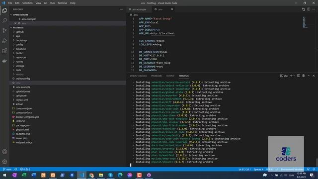This screenshot has width=318, height=179.
Task: Open .editorconfig file in explorer
Action: pos(23,79)
